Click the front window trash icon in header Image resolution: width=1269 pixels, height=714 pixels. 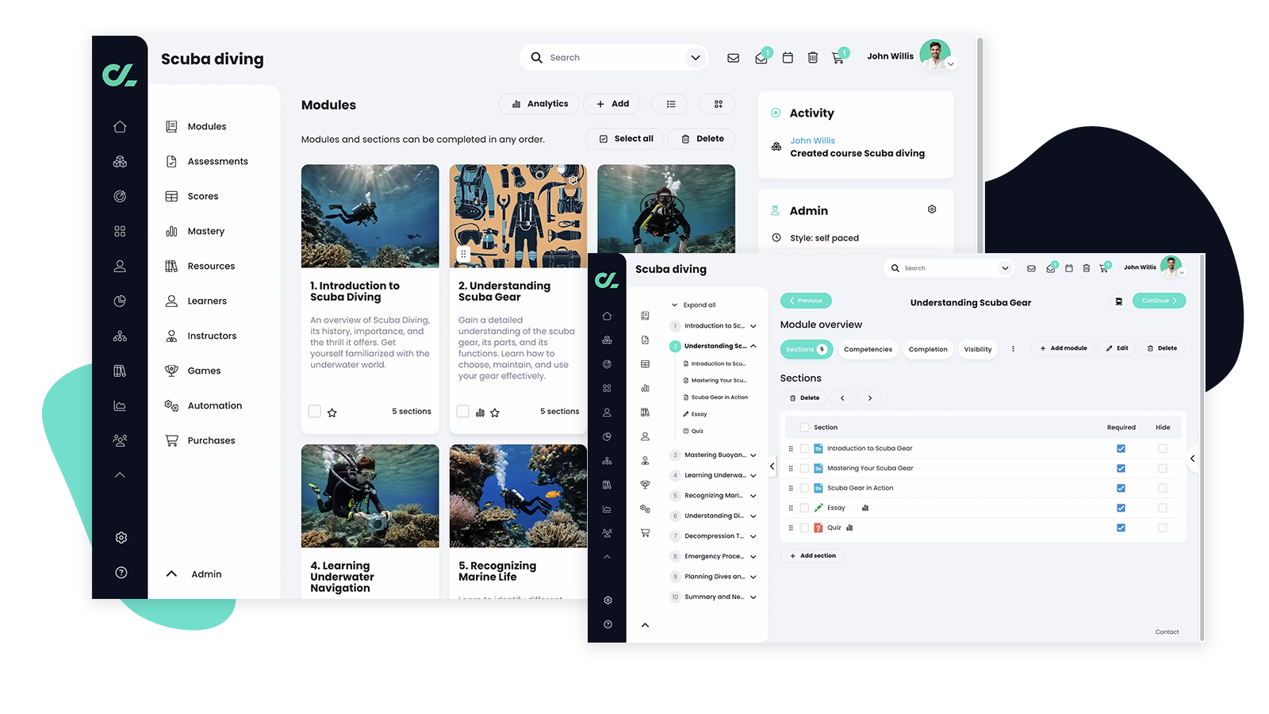(x=1087, y=268)
